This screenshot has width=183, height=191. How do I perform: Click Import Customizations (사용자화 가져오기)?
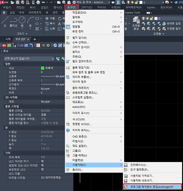[x=152, y=176]
